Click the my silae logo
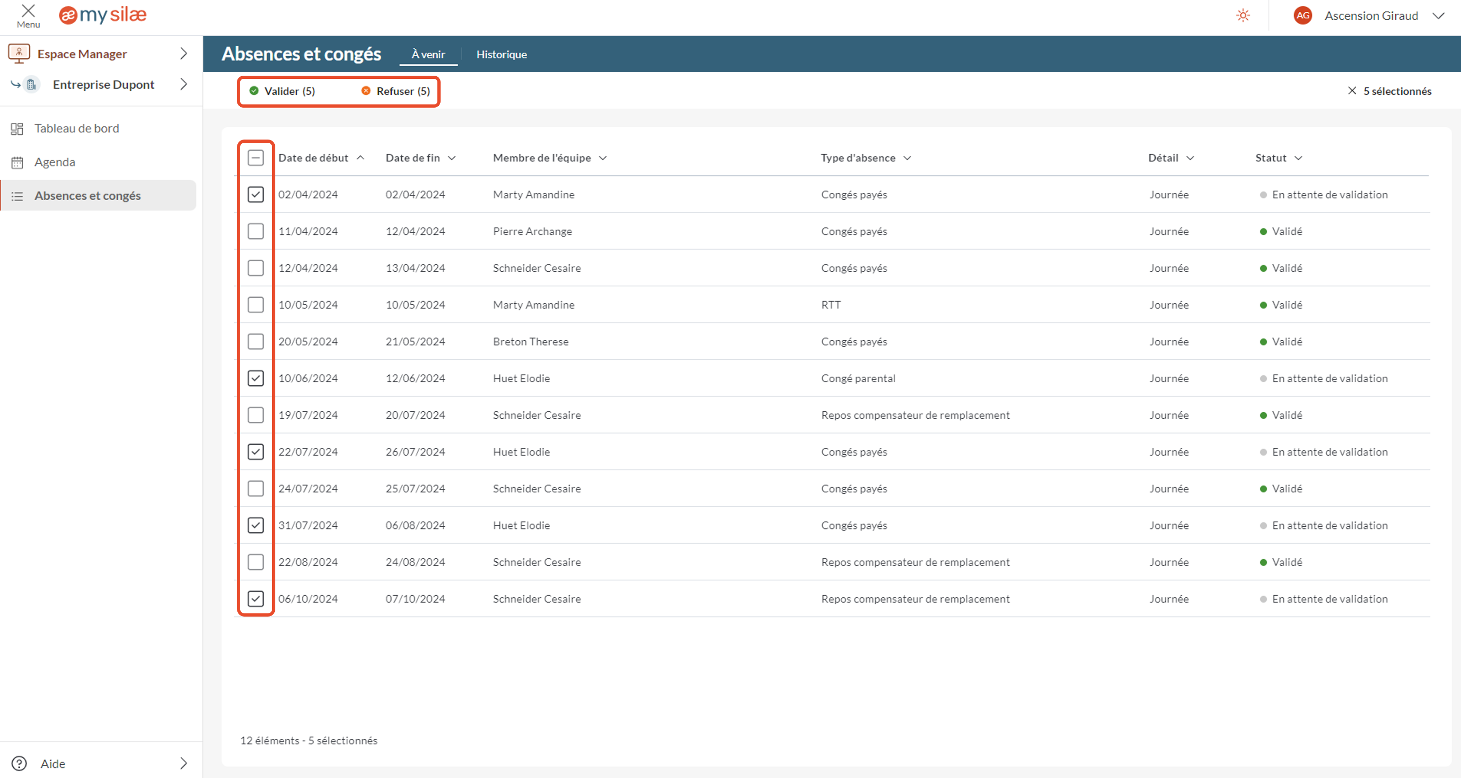 [x=102, y=16]
